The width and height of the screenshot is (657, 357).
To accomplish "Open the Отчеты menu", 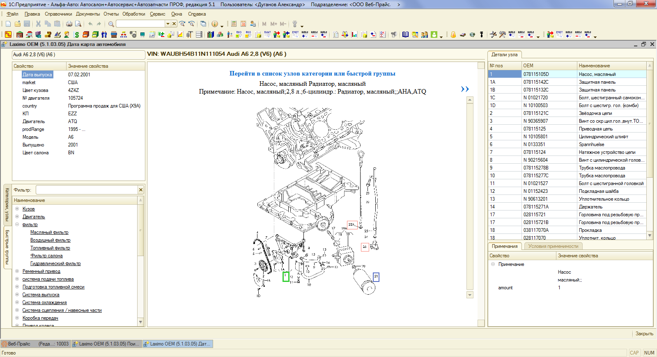I will (111, 14).
